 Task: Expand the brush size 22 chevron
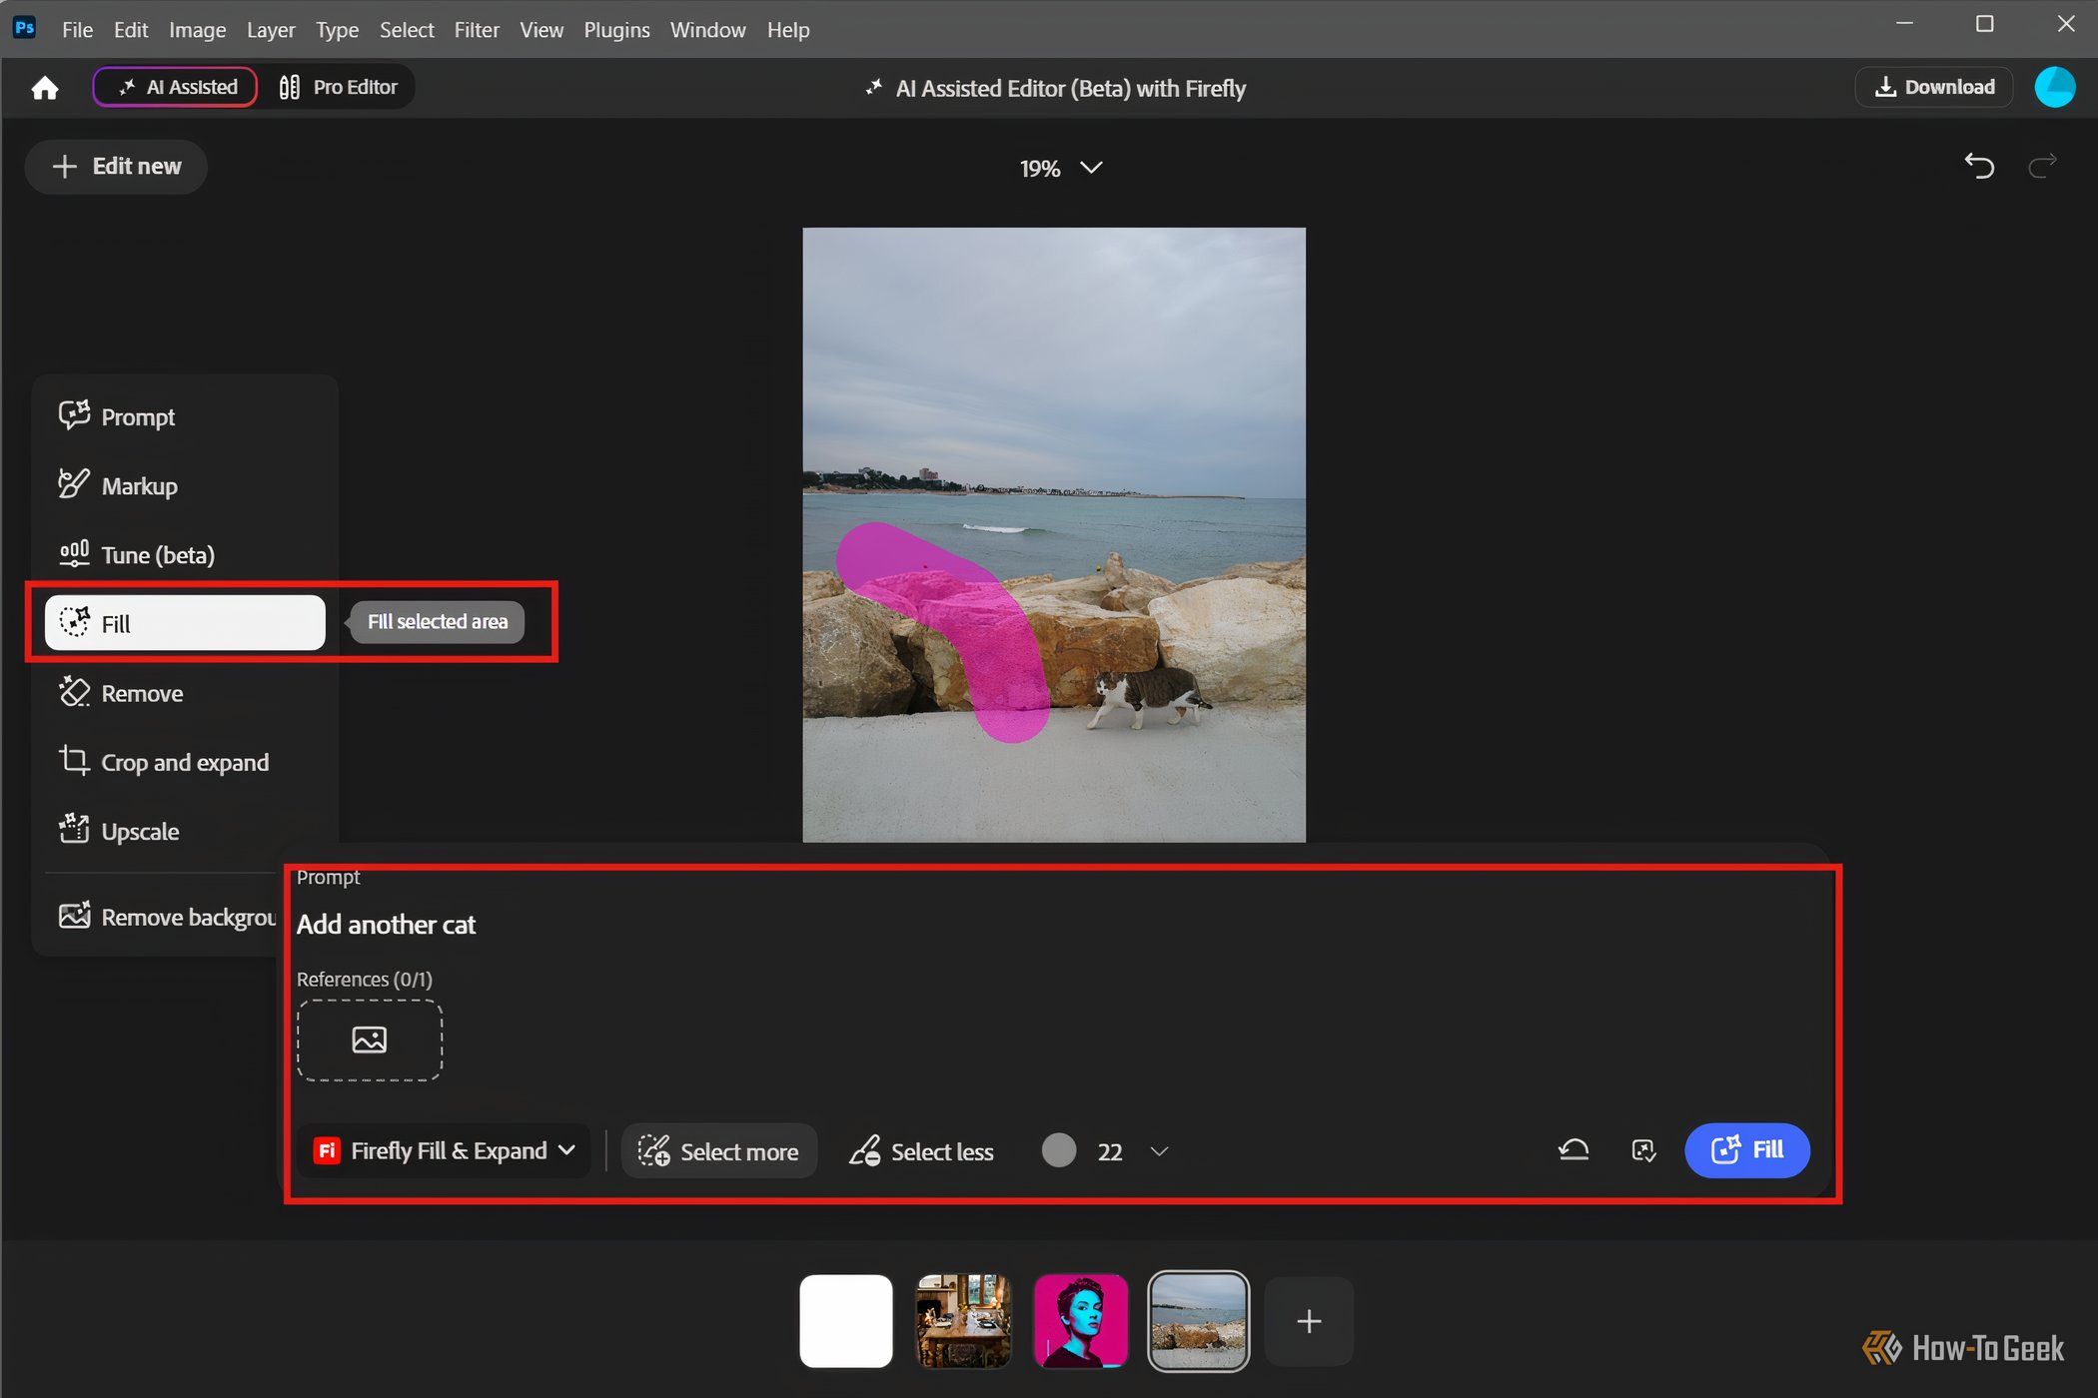[x=1159, y=1151]
